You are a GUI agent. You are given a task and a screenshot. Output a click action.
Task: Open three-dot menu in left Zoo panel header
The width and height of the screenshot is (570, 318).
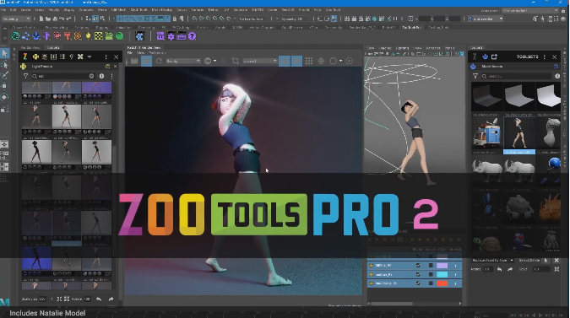pyautogui.click(x=106, y=57)
